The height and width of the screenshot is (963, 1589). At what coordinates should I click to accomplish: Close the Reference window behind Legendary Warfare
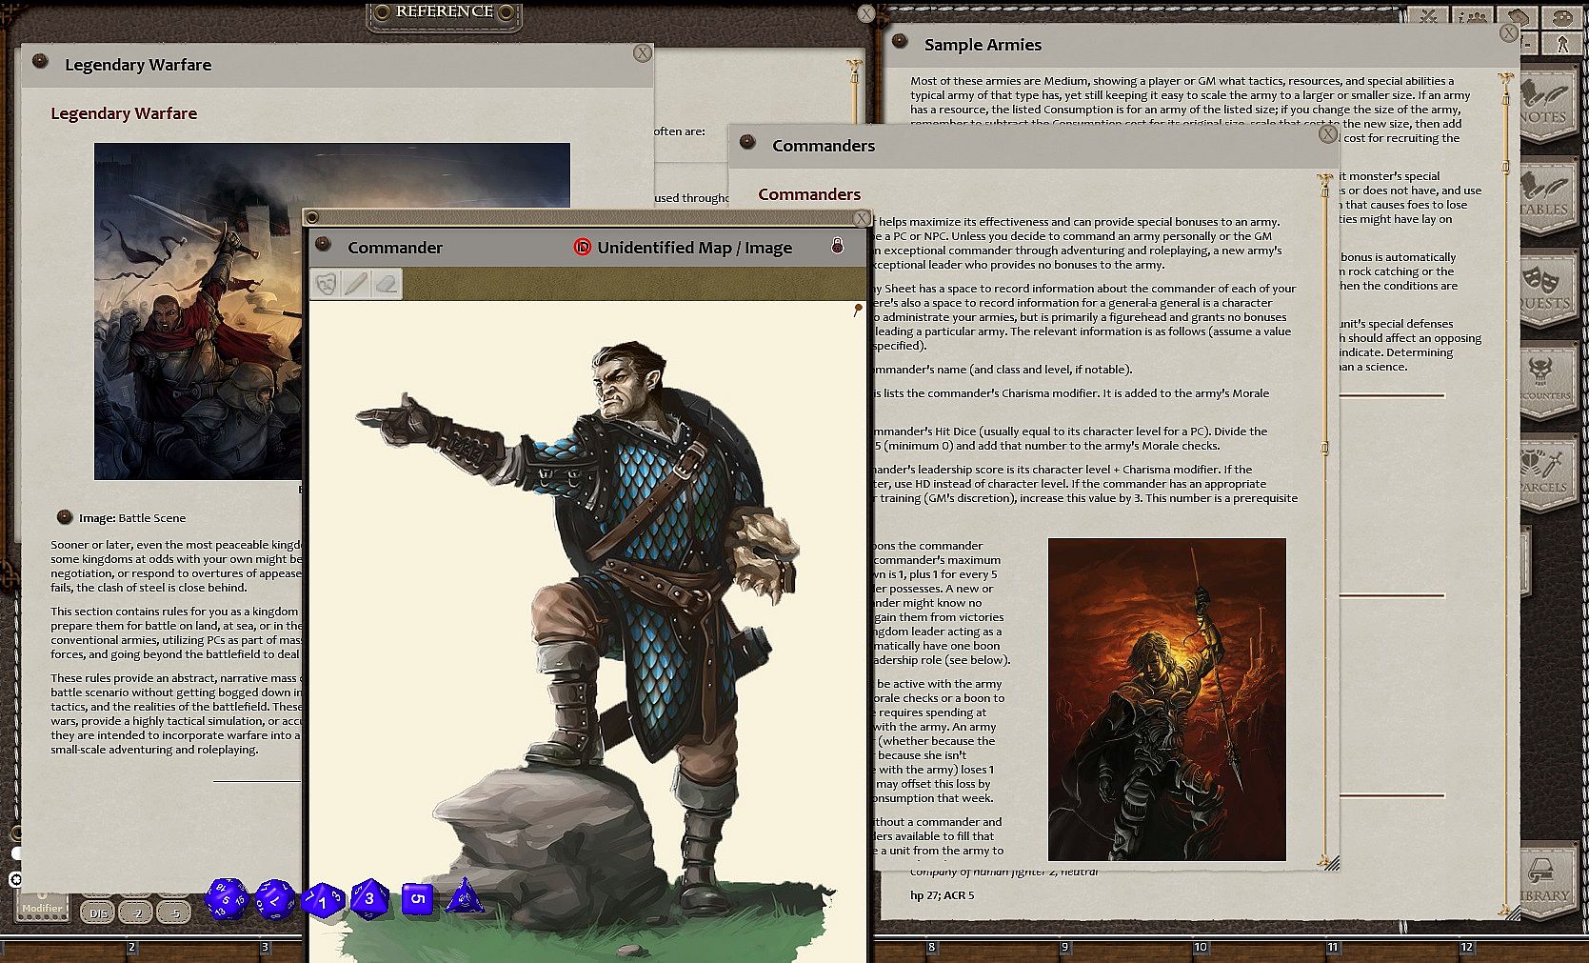[x=865, y=13]
